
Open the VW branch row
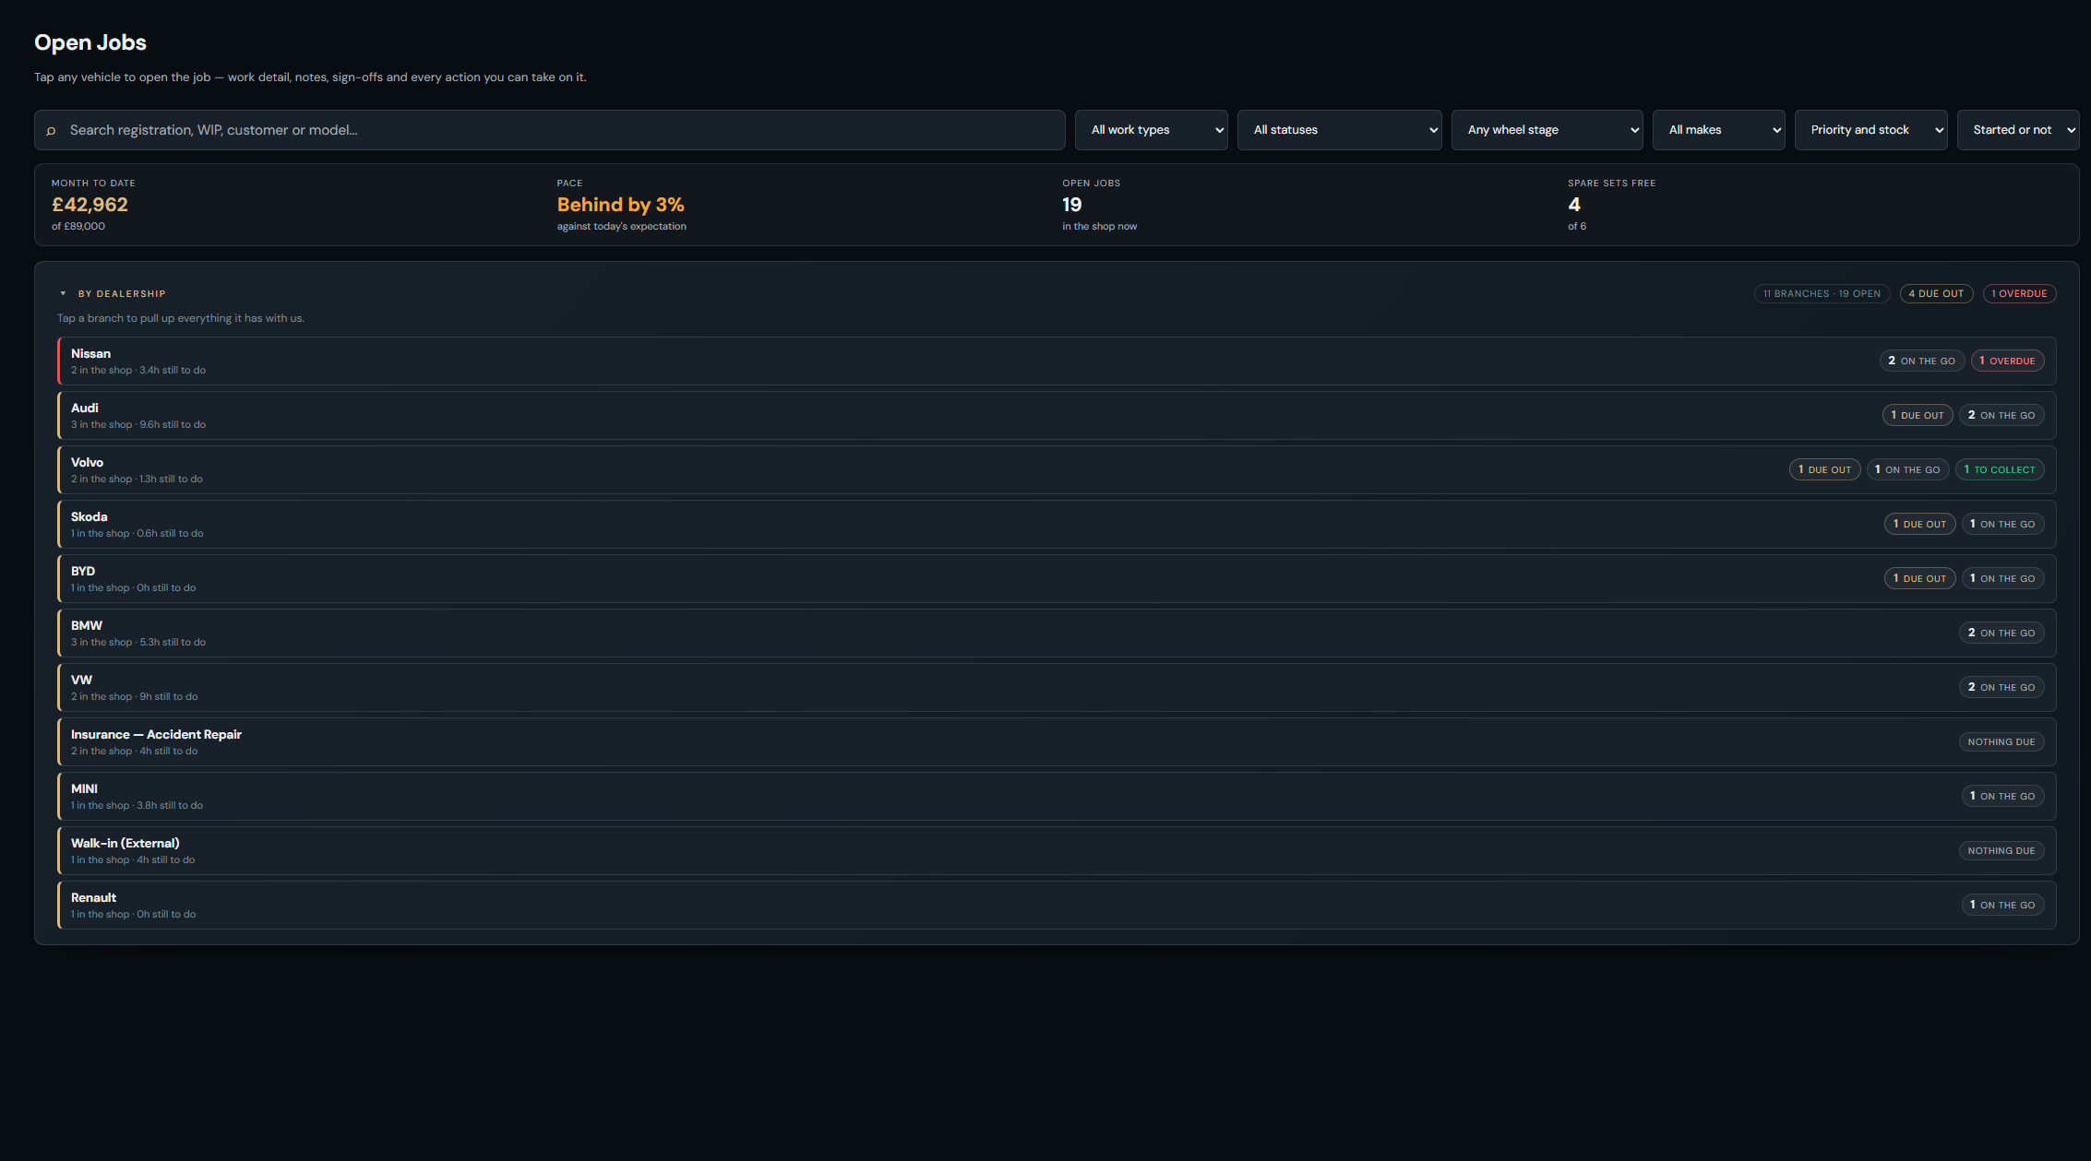pos(1057,687)
